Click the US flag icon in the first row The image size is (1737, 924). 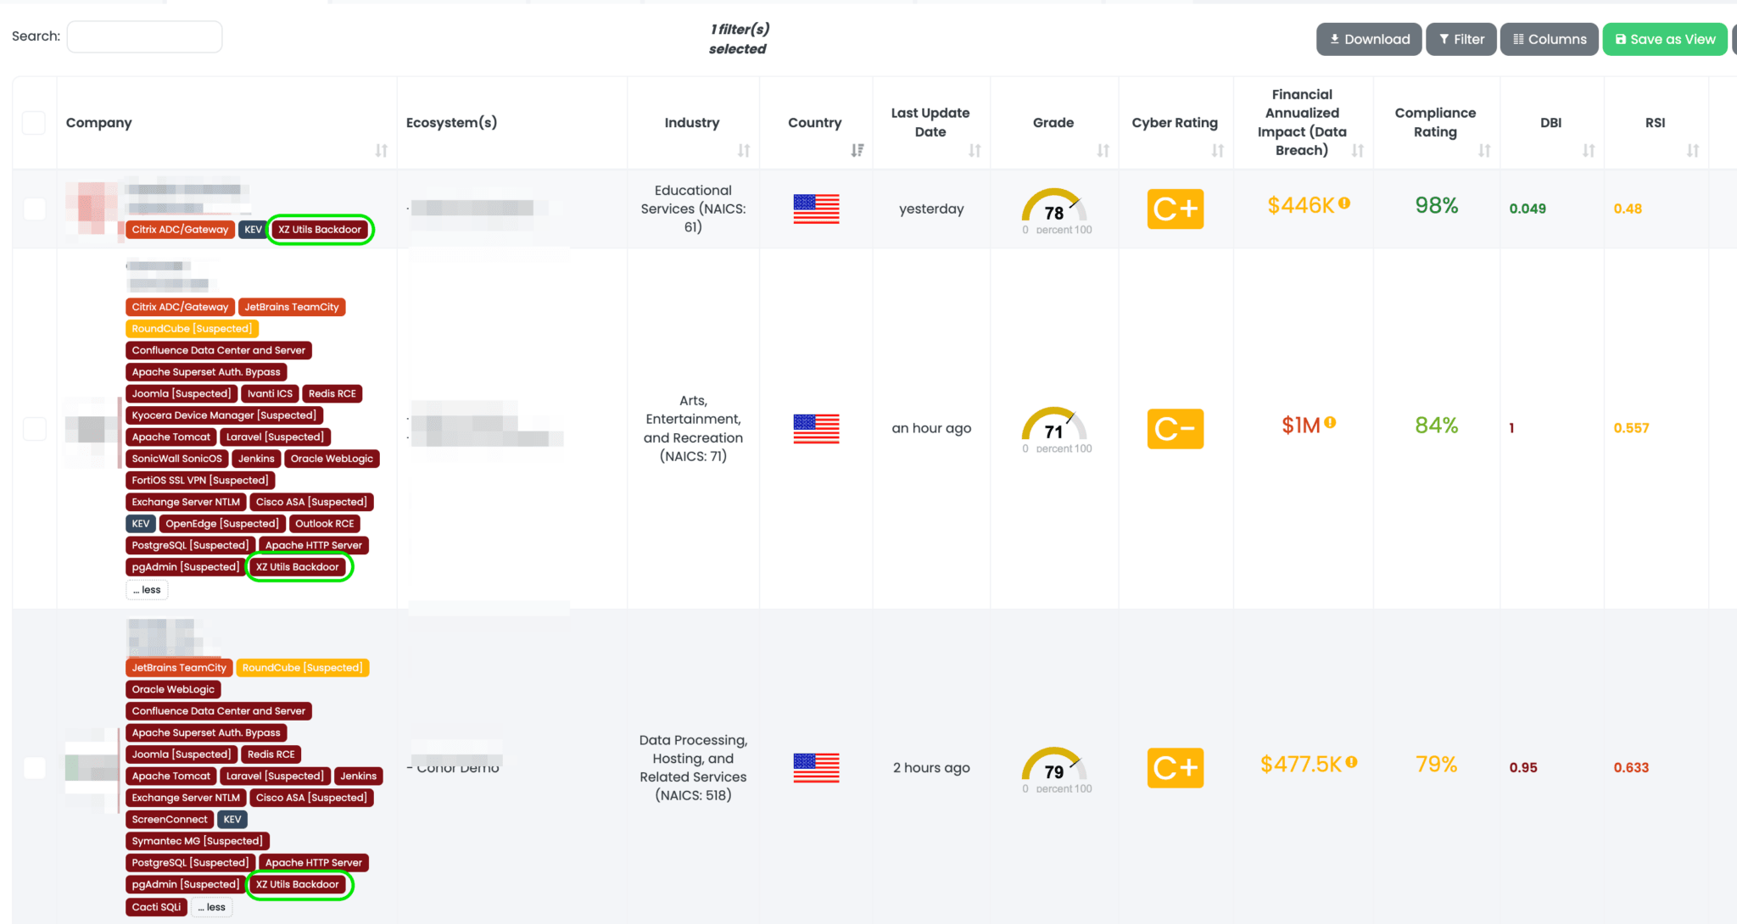pyautogui.click(x=816, y=209)
